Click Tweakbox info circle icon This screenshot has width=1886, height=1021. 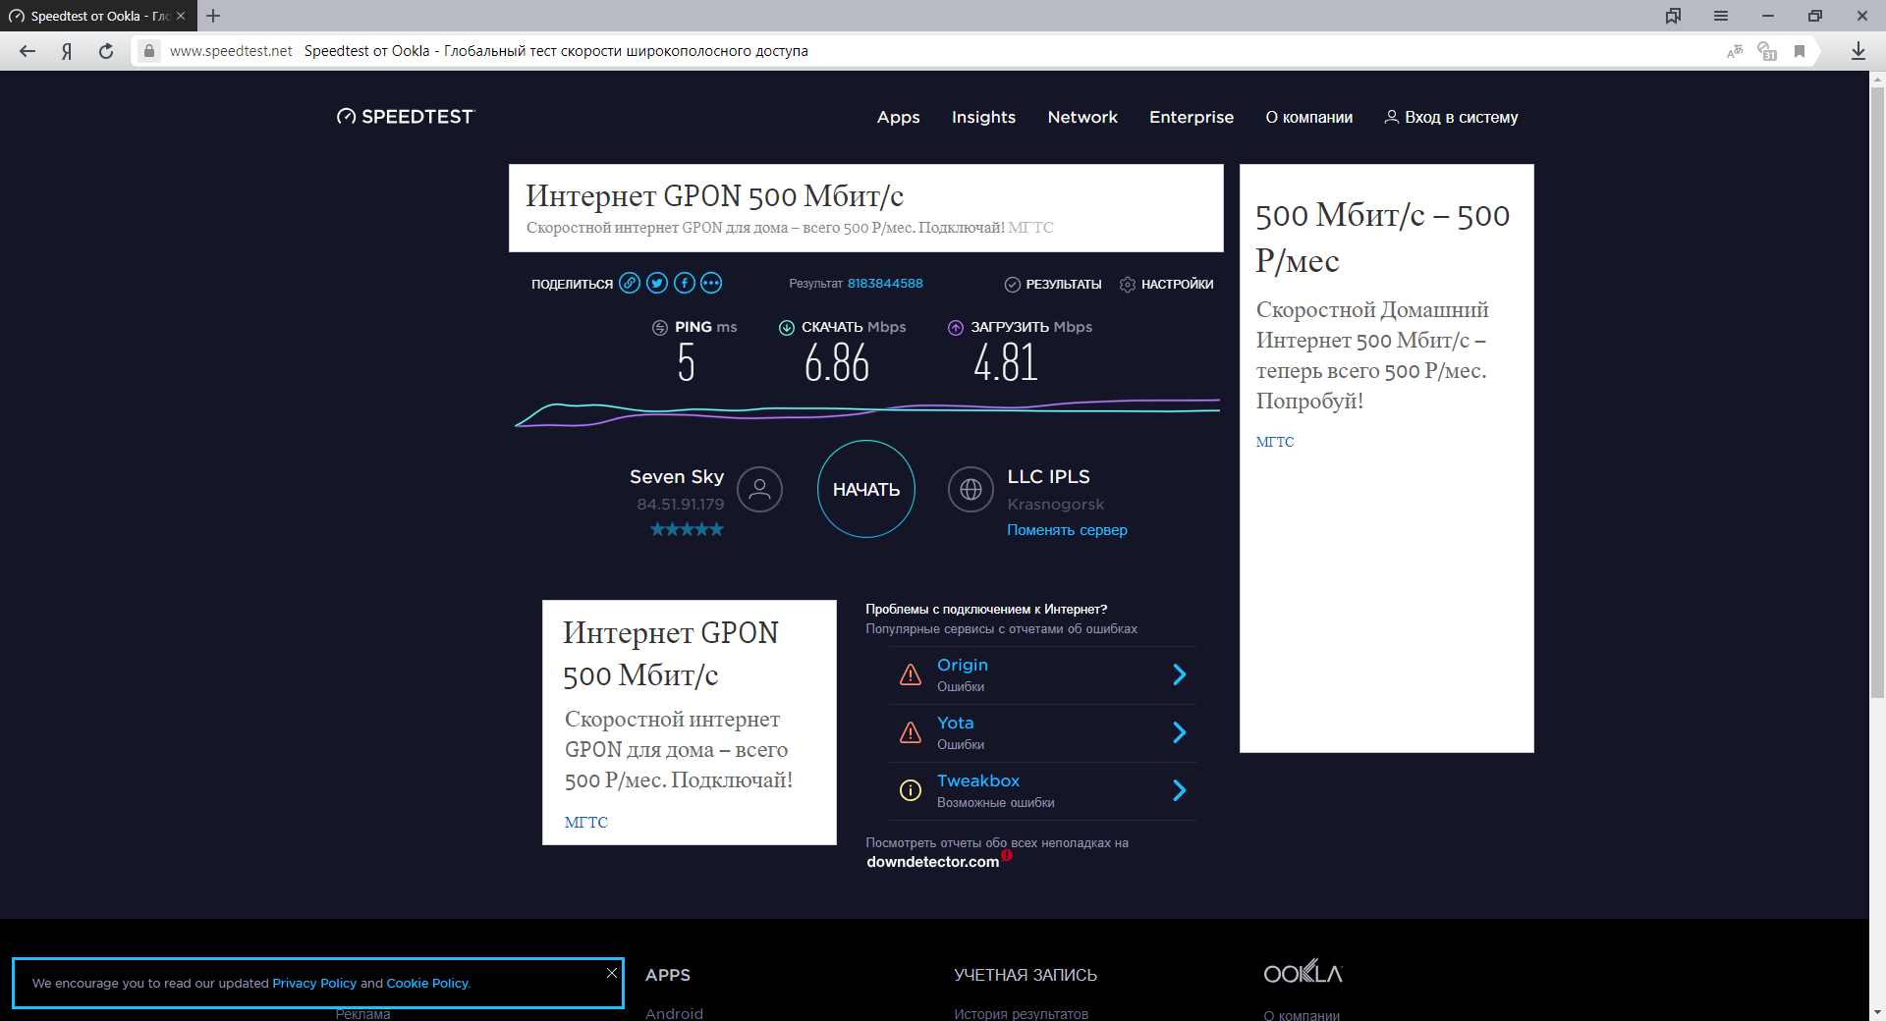coord(911,790)
